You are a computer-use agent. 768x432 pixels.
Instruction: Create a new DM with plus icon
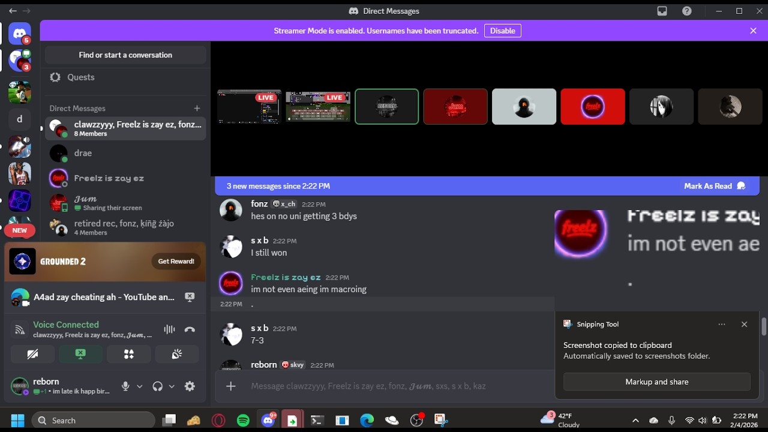pos(197,108)
